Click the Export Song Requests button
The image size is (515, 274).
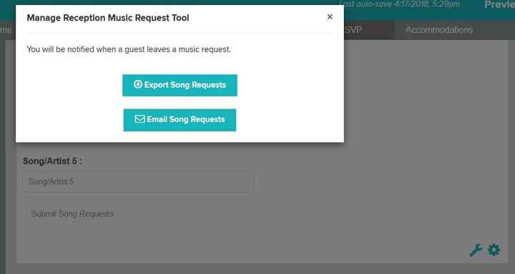tap(180, 85)
